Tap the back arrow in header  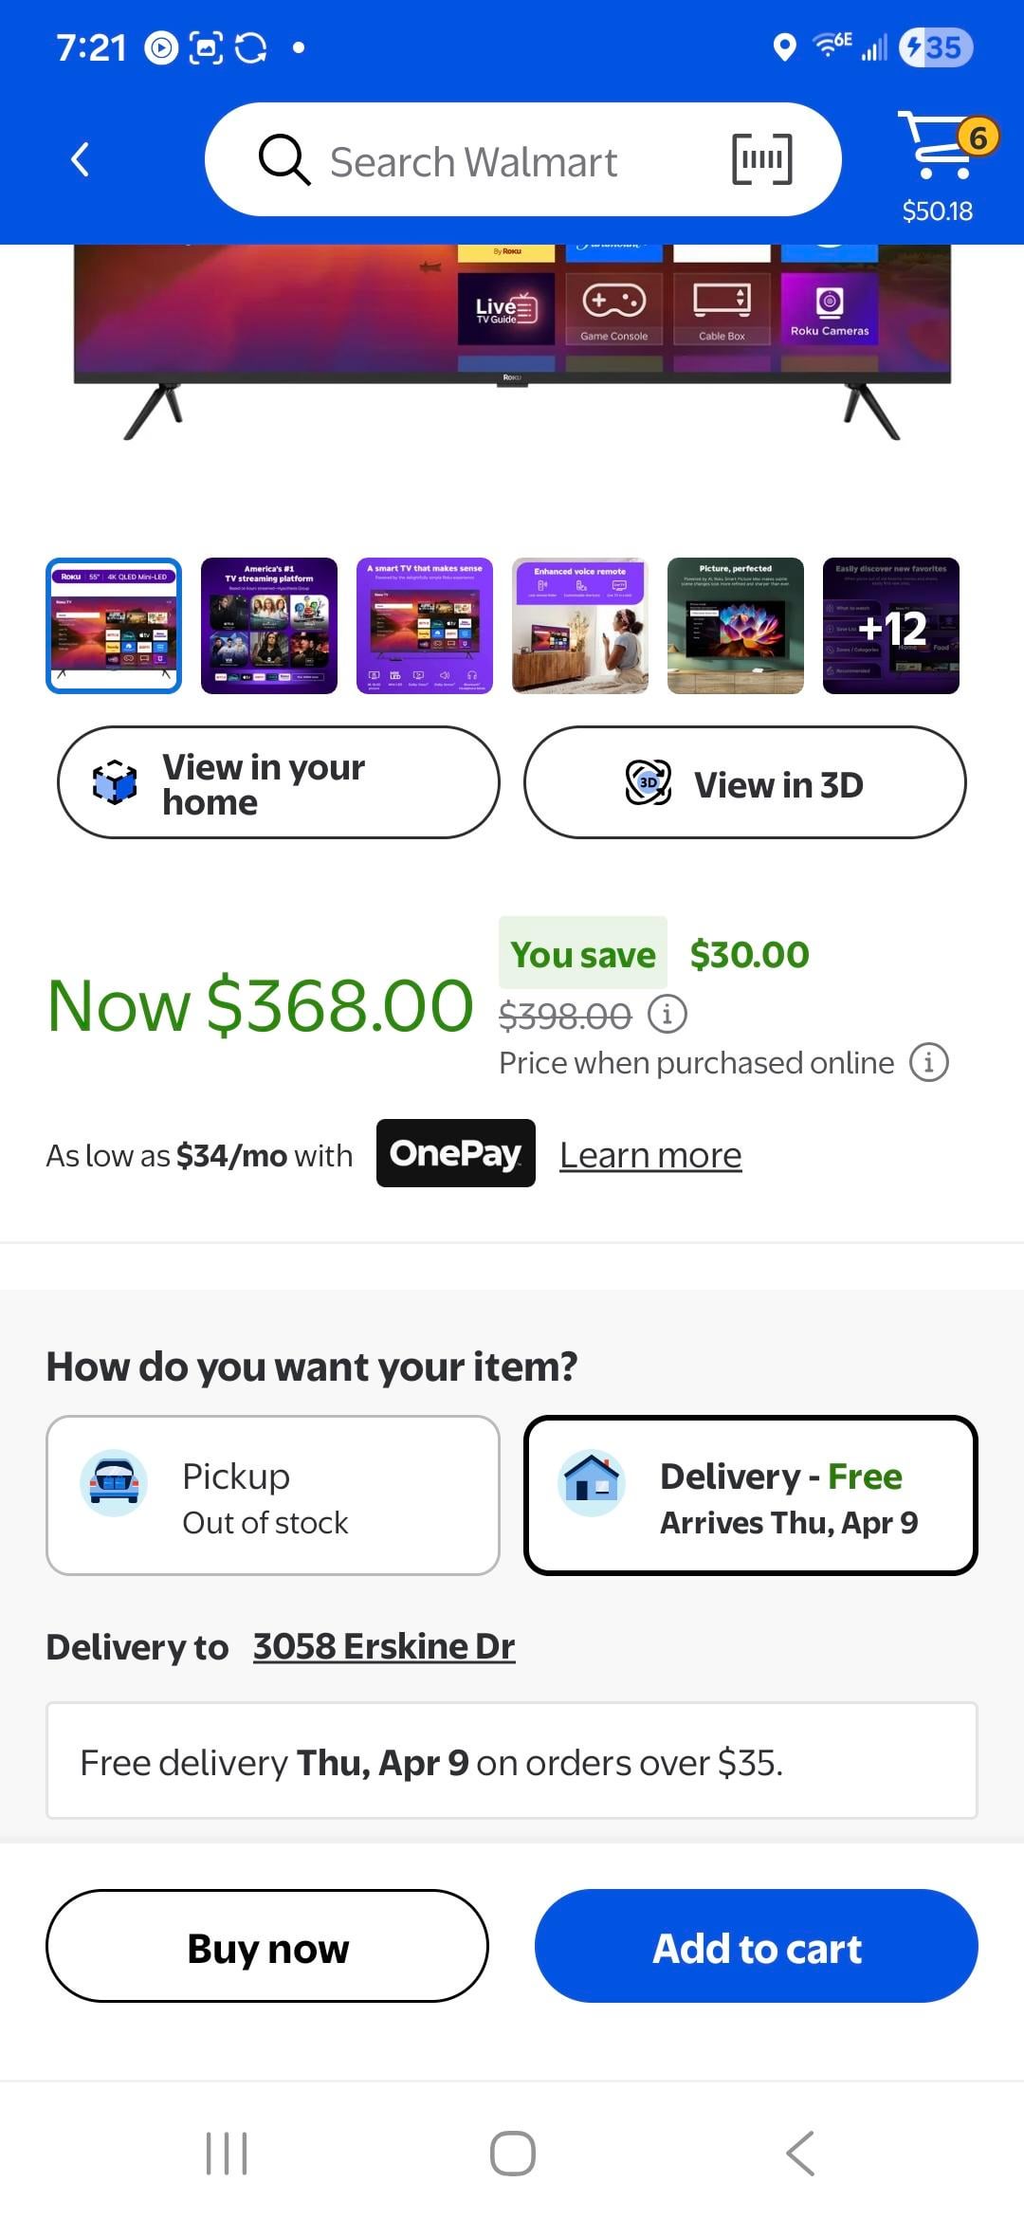(81, 159)
